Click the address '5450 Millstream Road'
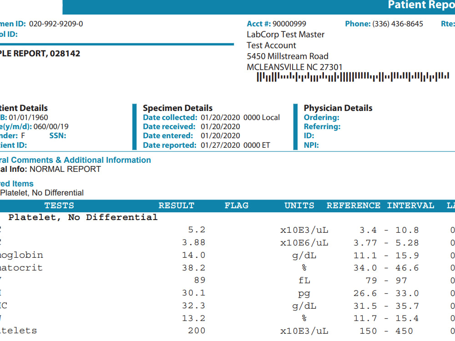Screen dimensions: 455x341 pyautogui.click(x=288, y=56)
